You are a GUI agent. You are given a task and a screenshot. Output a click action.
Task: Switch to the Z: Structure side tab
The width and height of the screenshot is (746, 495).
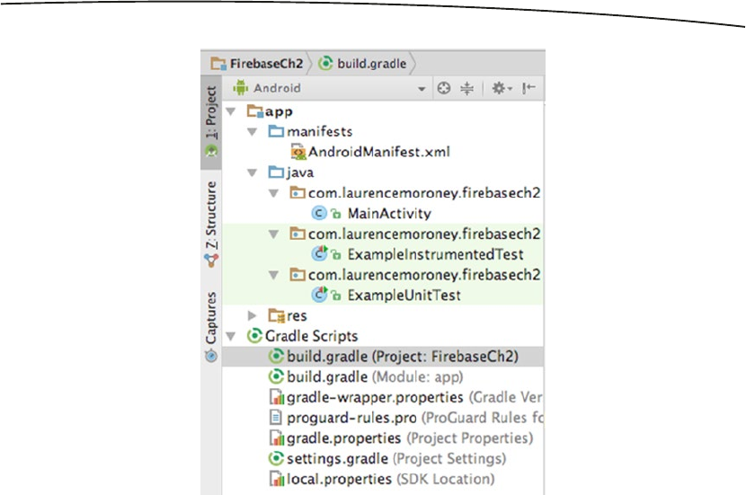pyautogui.click(x=211, y=224)
